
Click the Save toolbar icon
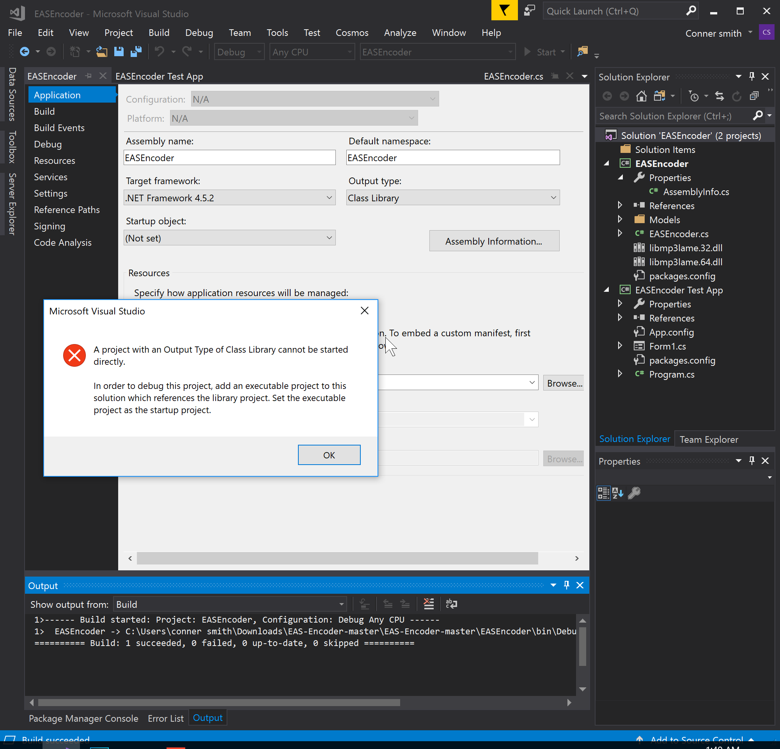click(x=119, y=52)
